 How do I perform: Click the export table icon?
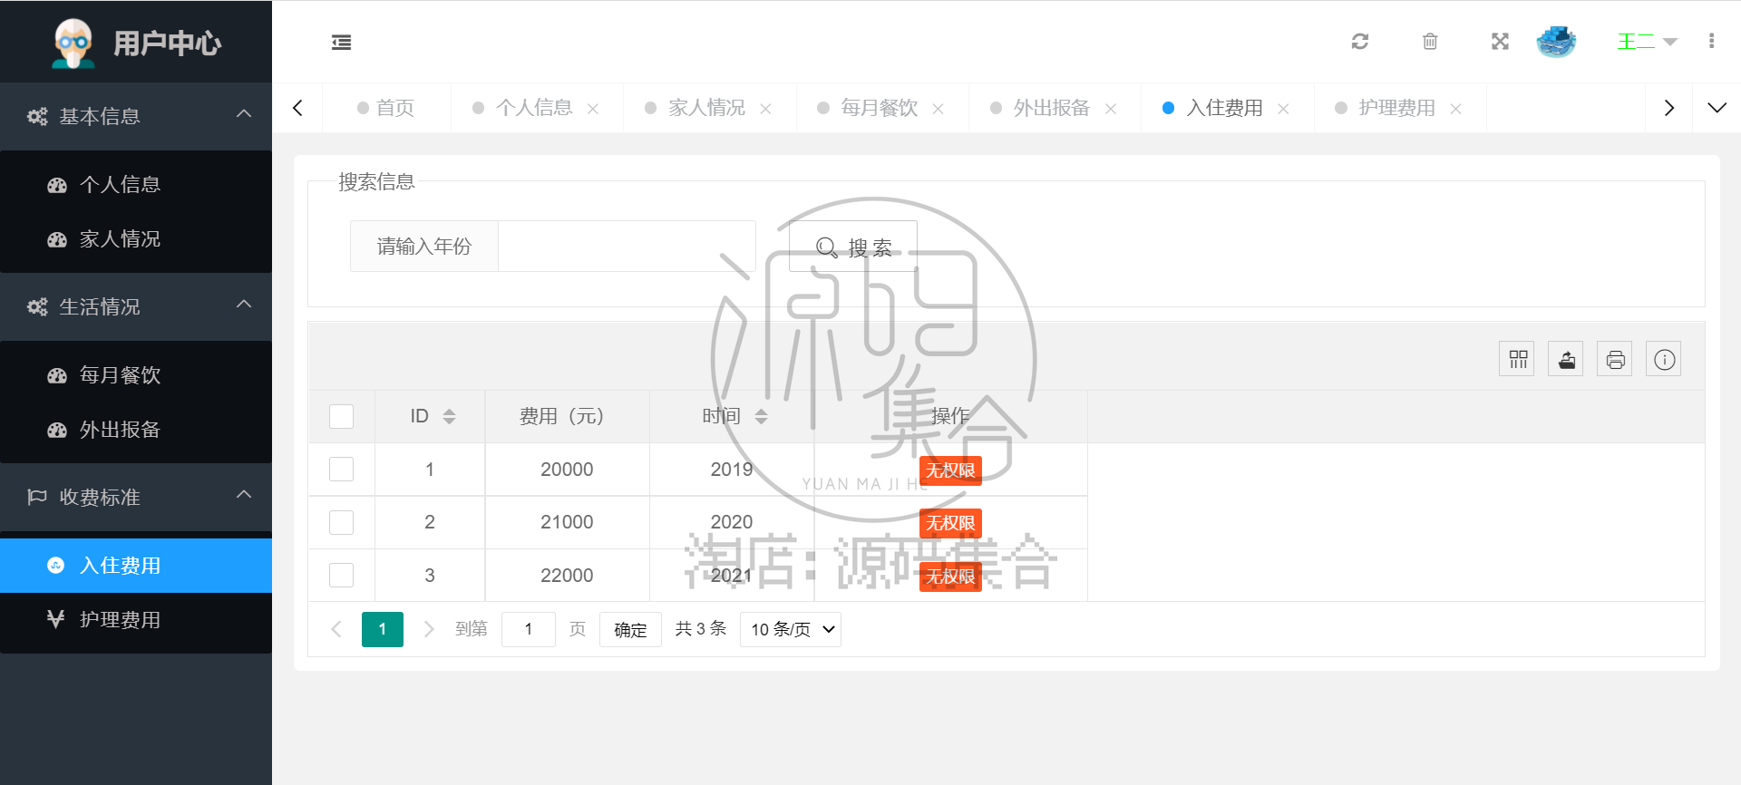(x=1566, y=359)
